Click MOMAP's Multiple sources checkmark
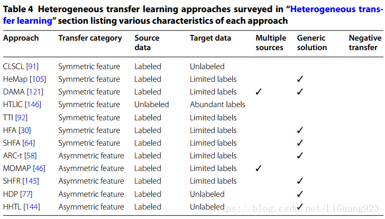This screenshot has width=385, height=219. click(259, 168)
